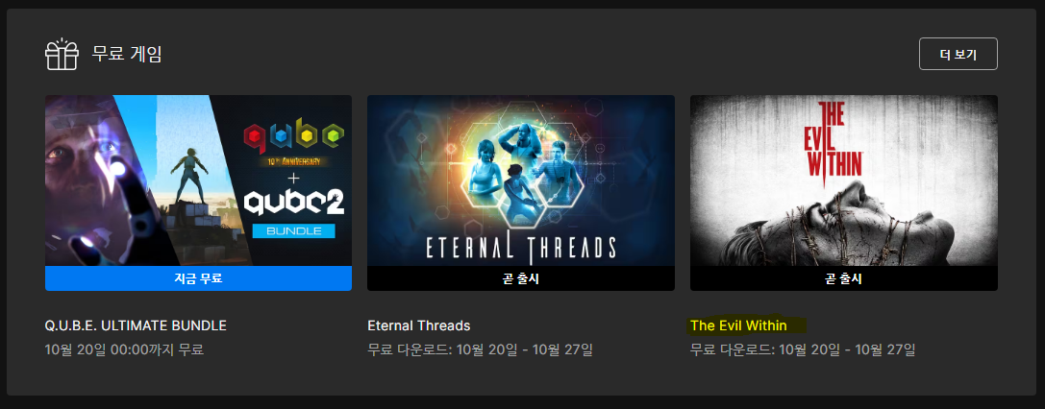The height and width of the screenshot is (409, 1045).
Task: Open the 더 보기 button
Action: pyautogui.click(x=958, y=54)
